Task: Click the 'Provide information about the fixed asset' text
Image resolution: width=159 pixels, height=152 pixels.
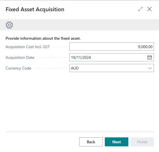Action: (x=43, y=38)
